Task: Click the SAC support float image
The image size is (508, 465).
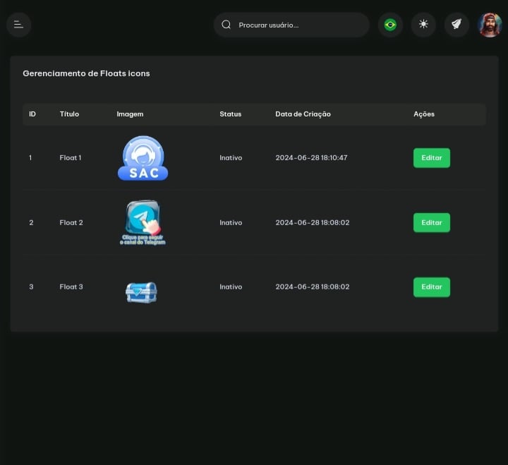Action: click(x=143, y=158)
